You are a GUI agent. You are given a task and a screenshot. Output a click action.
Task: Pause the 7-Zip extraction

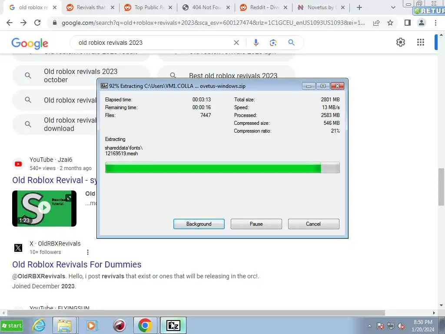pyautogui.click(x=256, y=224)
